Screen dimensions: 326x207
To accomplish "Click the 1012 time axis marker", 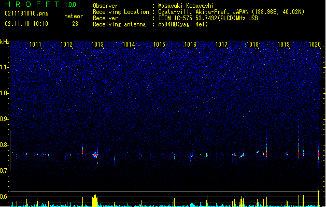I will pyautogui.click(x=66, y=45).
